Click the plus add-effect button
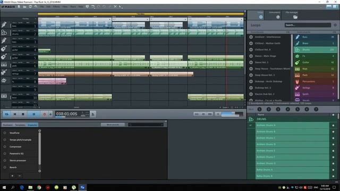This screenshot has width=340, height=191. coord(12,176)
